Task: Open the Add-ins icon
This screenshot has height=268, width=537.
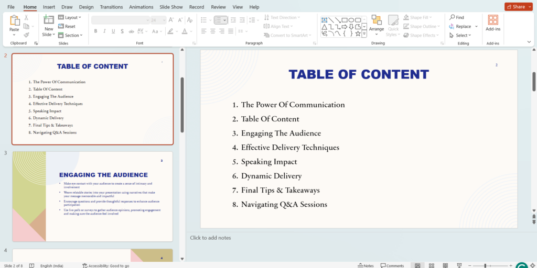Action: (493, 21)
